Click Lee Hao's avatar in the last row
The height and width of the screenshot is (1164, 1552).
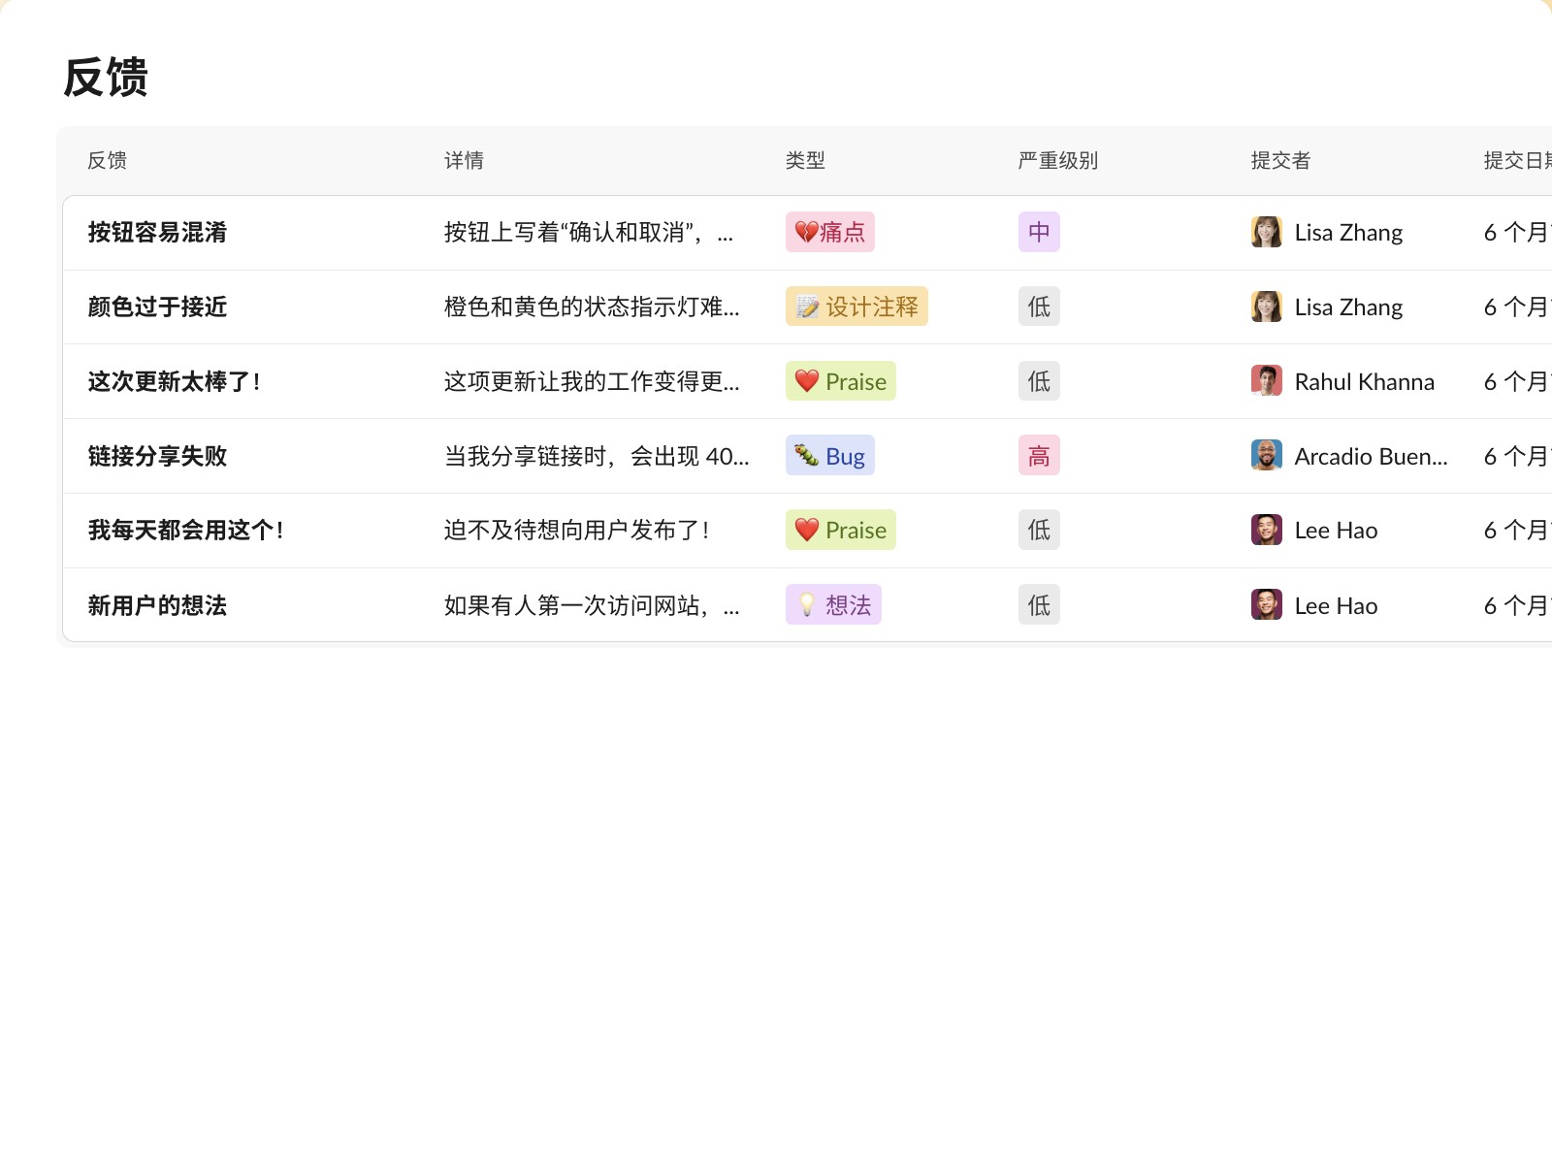coord(1266,605)
